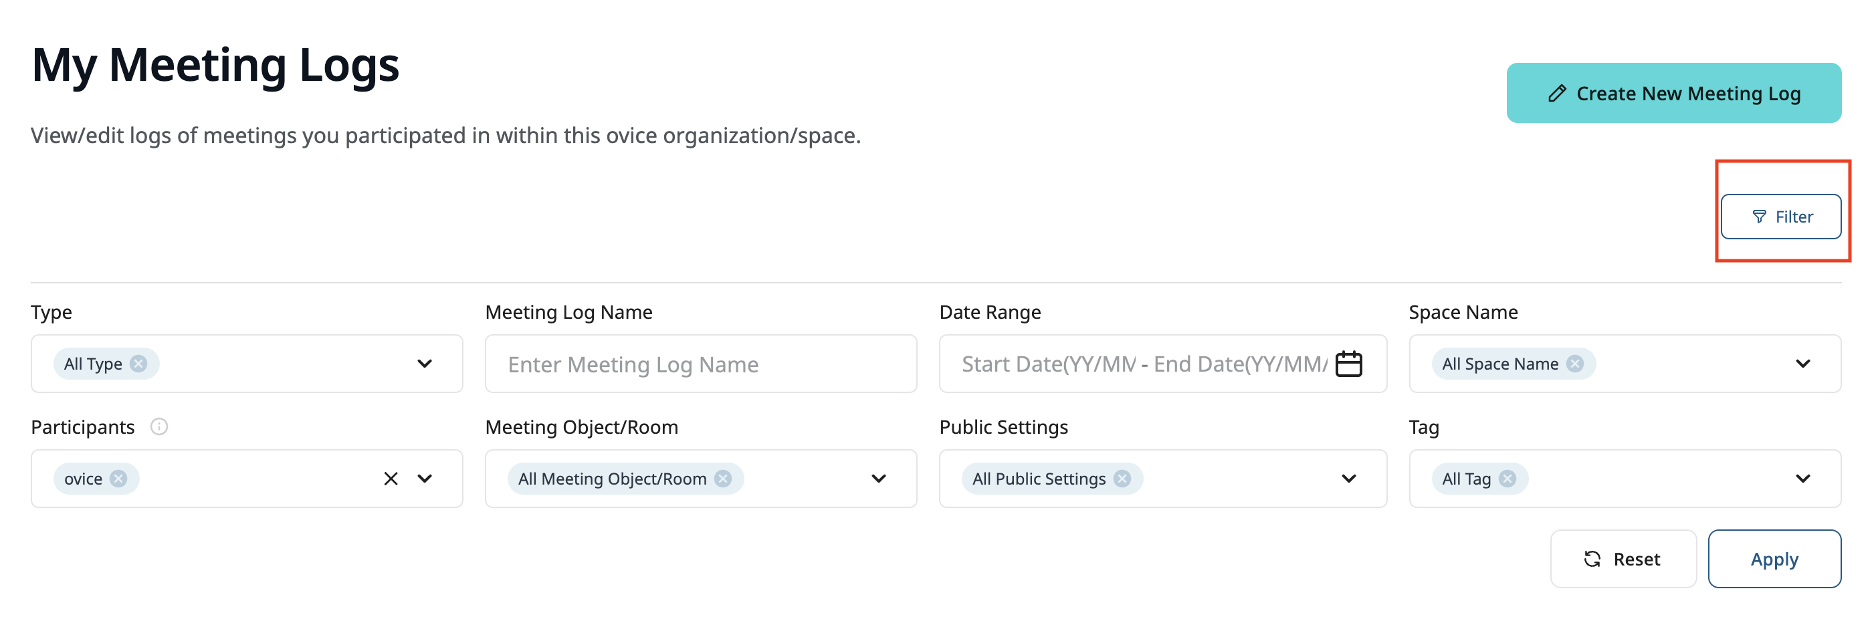The width and height of the screenshot is (1874, 623).
Task: Remove the All Tag chip
Action: click(1507, 479)
